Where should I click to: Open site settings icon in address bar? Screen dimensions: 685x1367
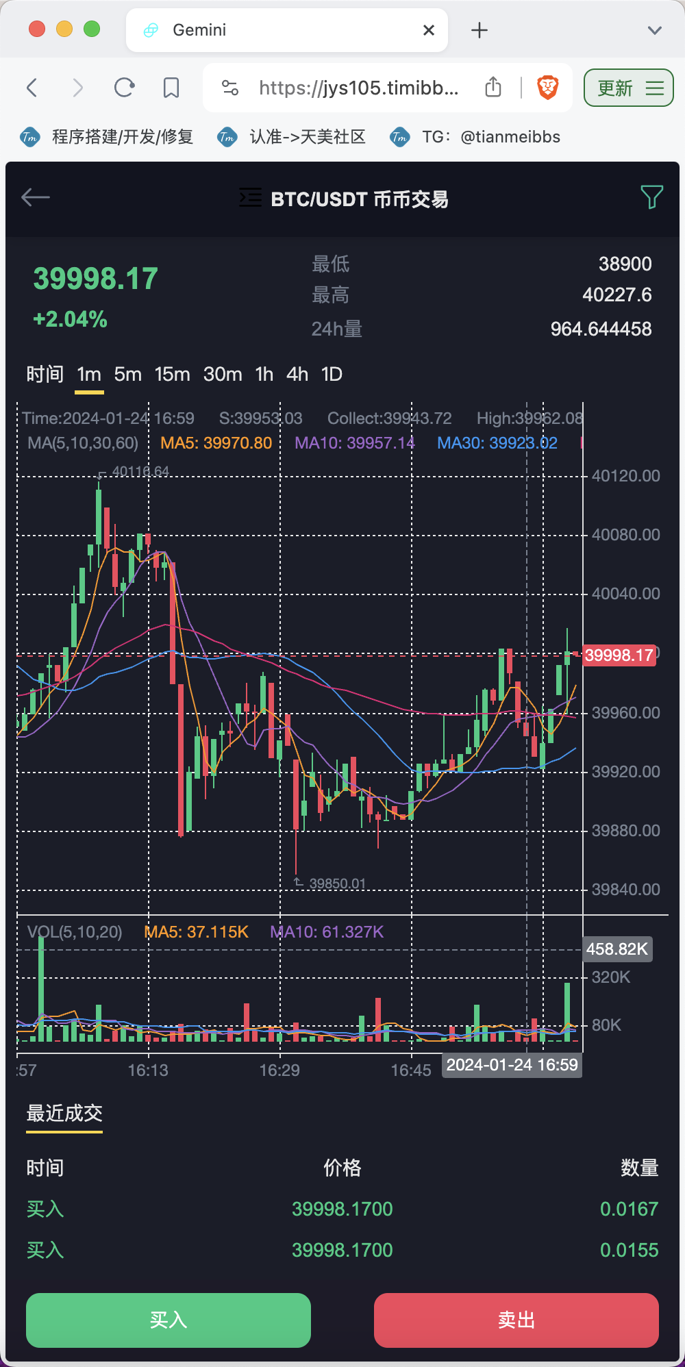click(230, 88)
